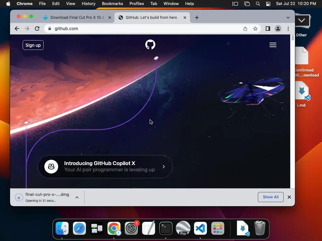322x241 pixels.
Task: Open the GitHub hamburger navigation menu
Action: [x=273, y=45]
